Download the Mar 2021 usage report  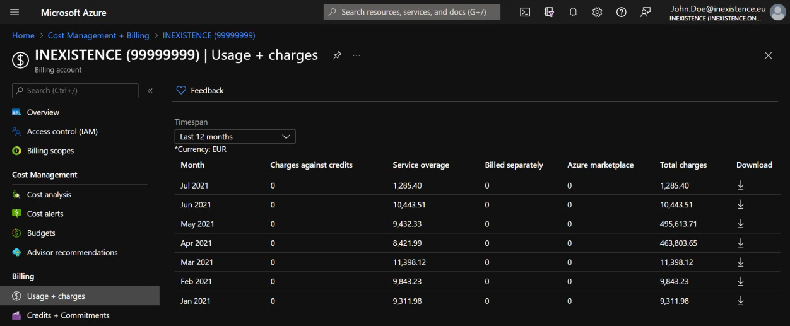click(x=741, y=262)
